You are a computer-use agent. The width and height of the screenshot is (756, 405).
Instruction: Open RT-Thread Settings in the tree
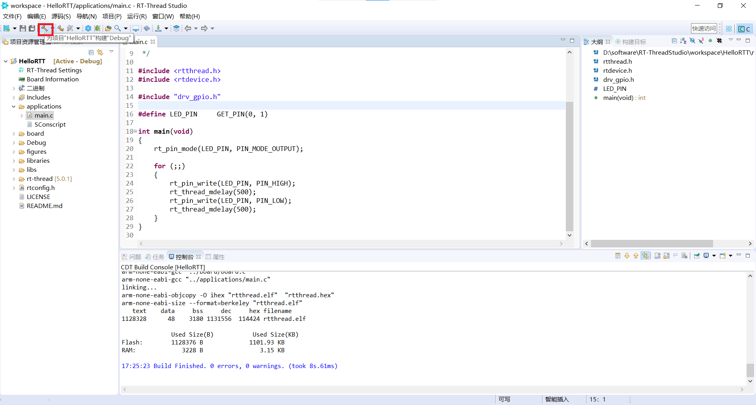(54, 70)
